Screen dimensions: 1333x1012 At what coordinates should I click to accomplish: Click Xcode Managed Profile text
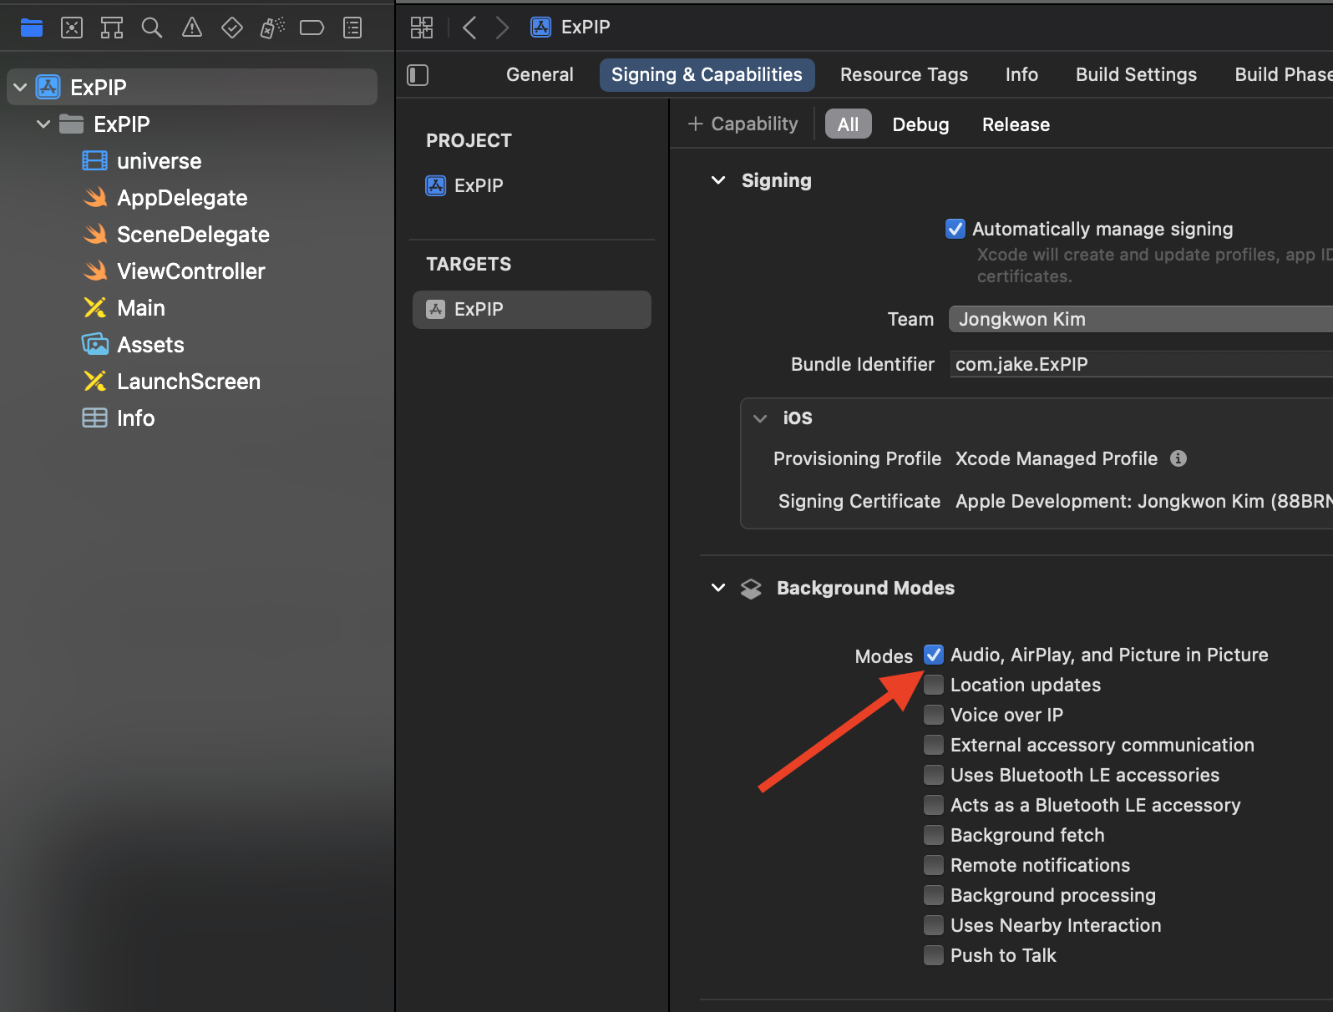coord(1057,458)
